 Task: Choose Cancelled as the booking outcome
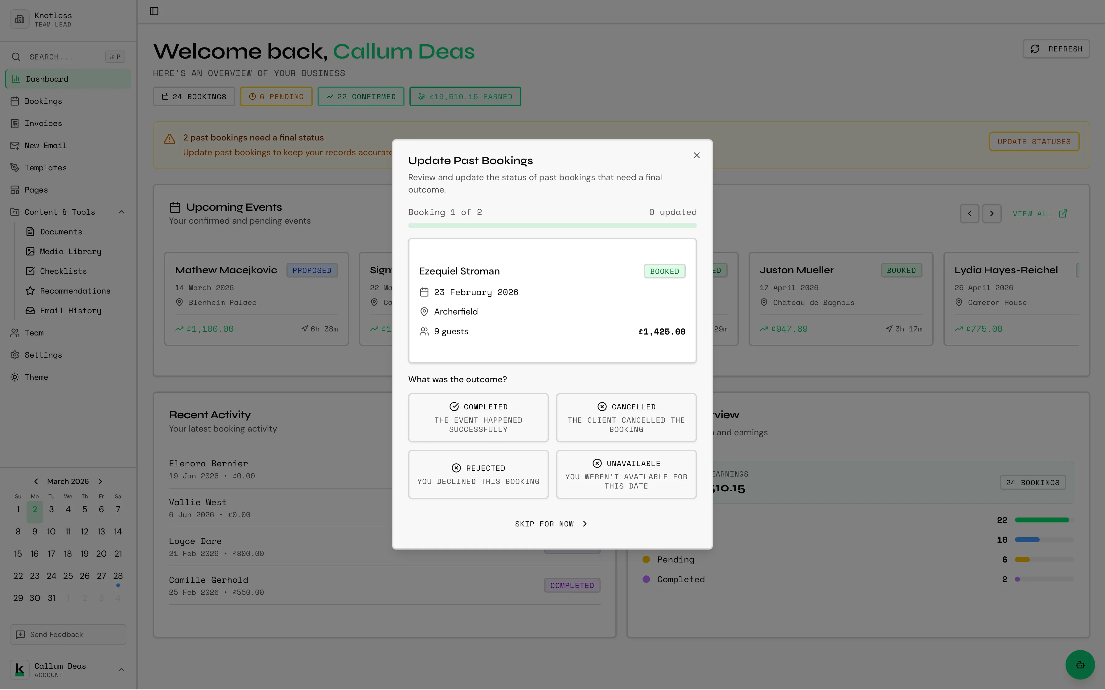tap(626, 418)
